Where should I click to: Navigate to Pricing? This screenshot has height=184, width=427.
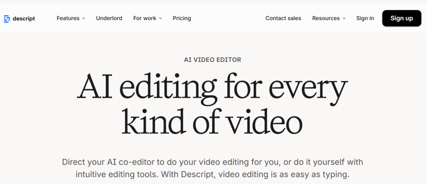pos(182,18)
